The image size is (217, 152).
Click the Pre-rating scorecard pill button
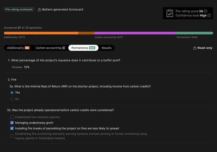tap(19, 9)
